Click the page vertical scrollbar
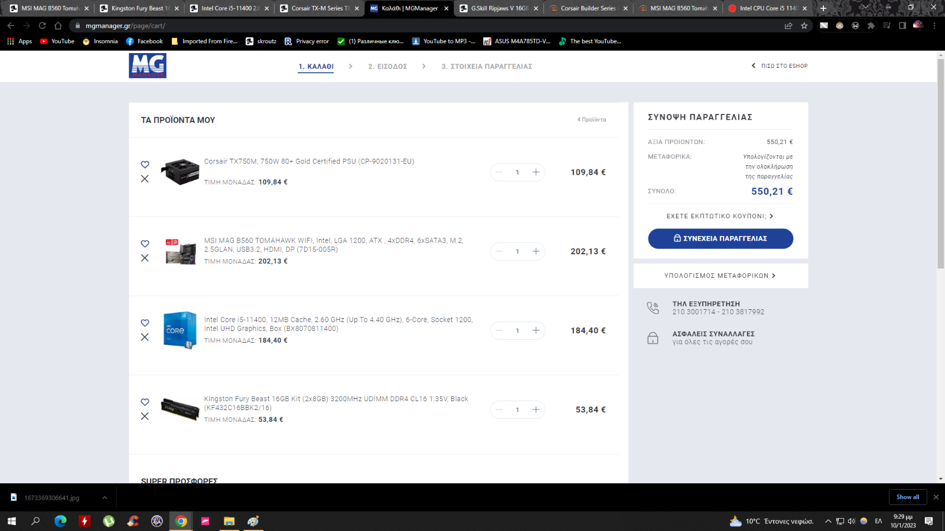945x531 pixels. pos(940,163)
